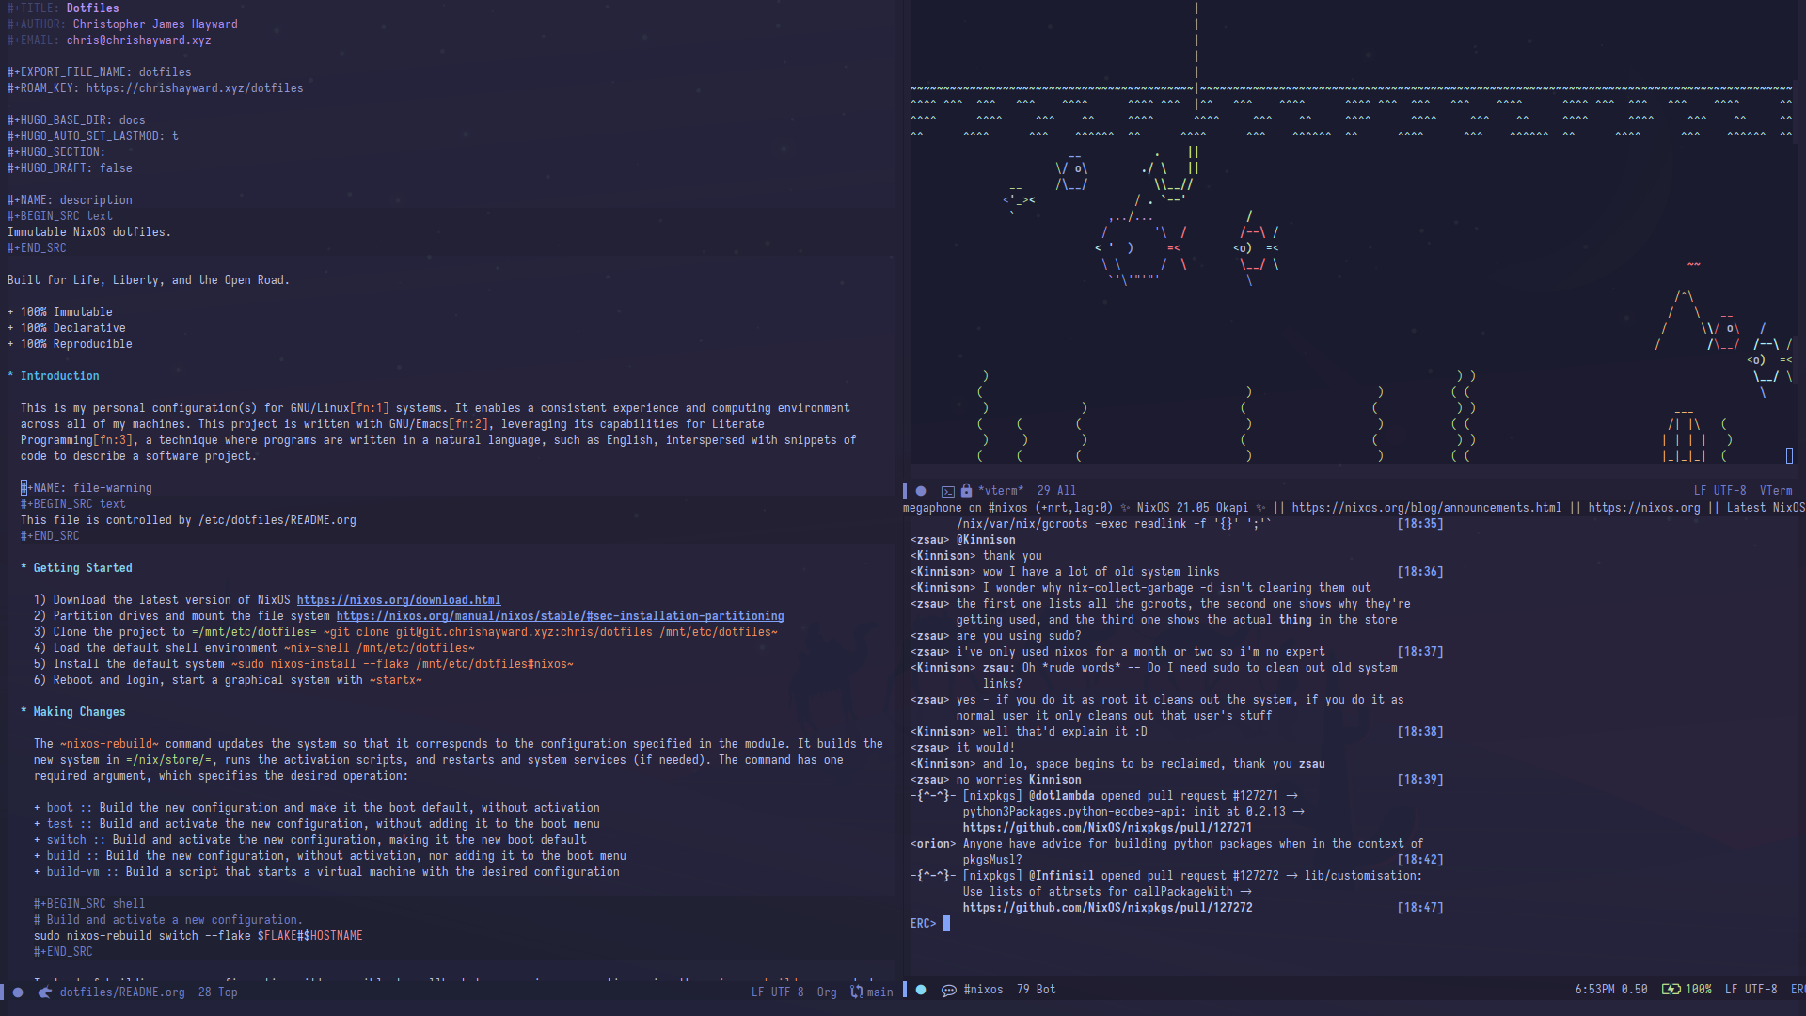Expand Making Changes section heading
1806x1016 pixels.
click(79, 711)
